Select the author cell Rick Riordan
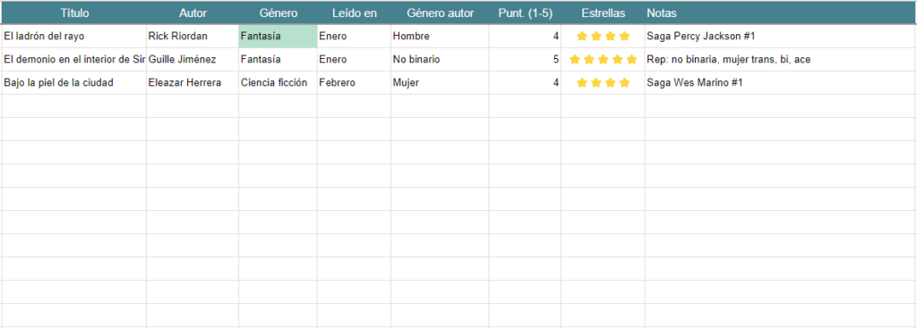Viewport: 917px width, 328px height. 193,36
